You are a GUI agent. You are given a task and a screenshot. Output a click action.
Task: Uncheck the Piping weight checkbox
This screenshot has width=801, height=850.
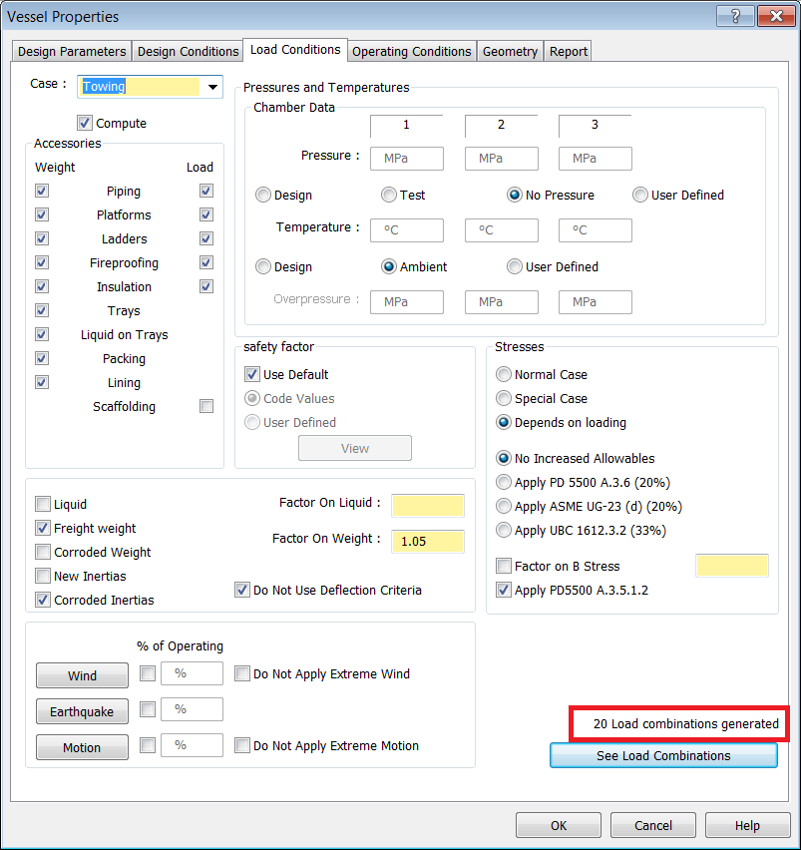pos(42,191)
